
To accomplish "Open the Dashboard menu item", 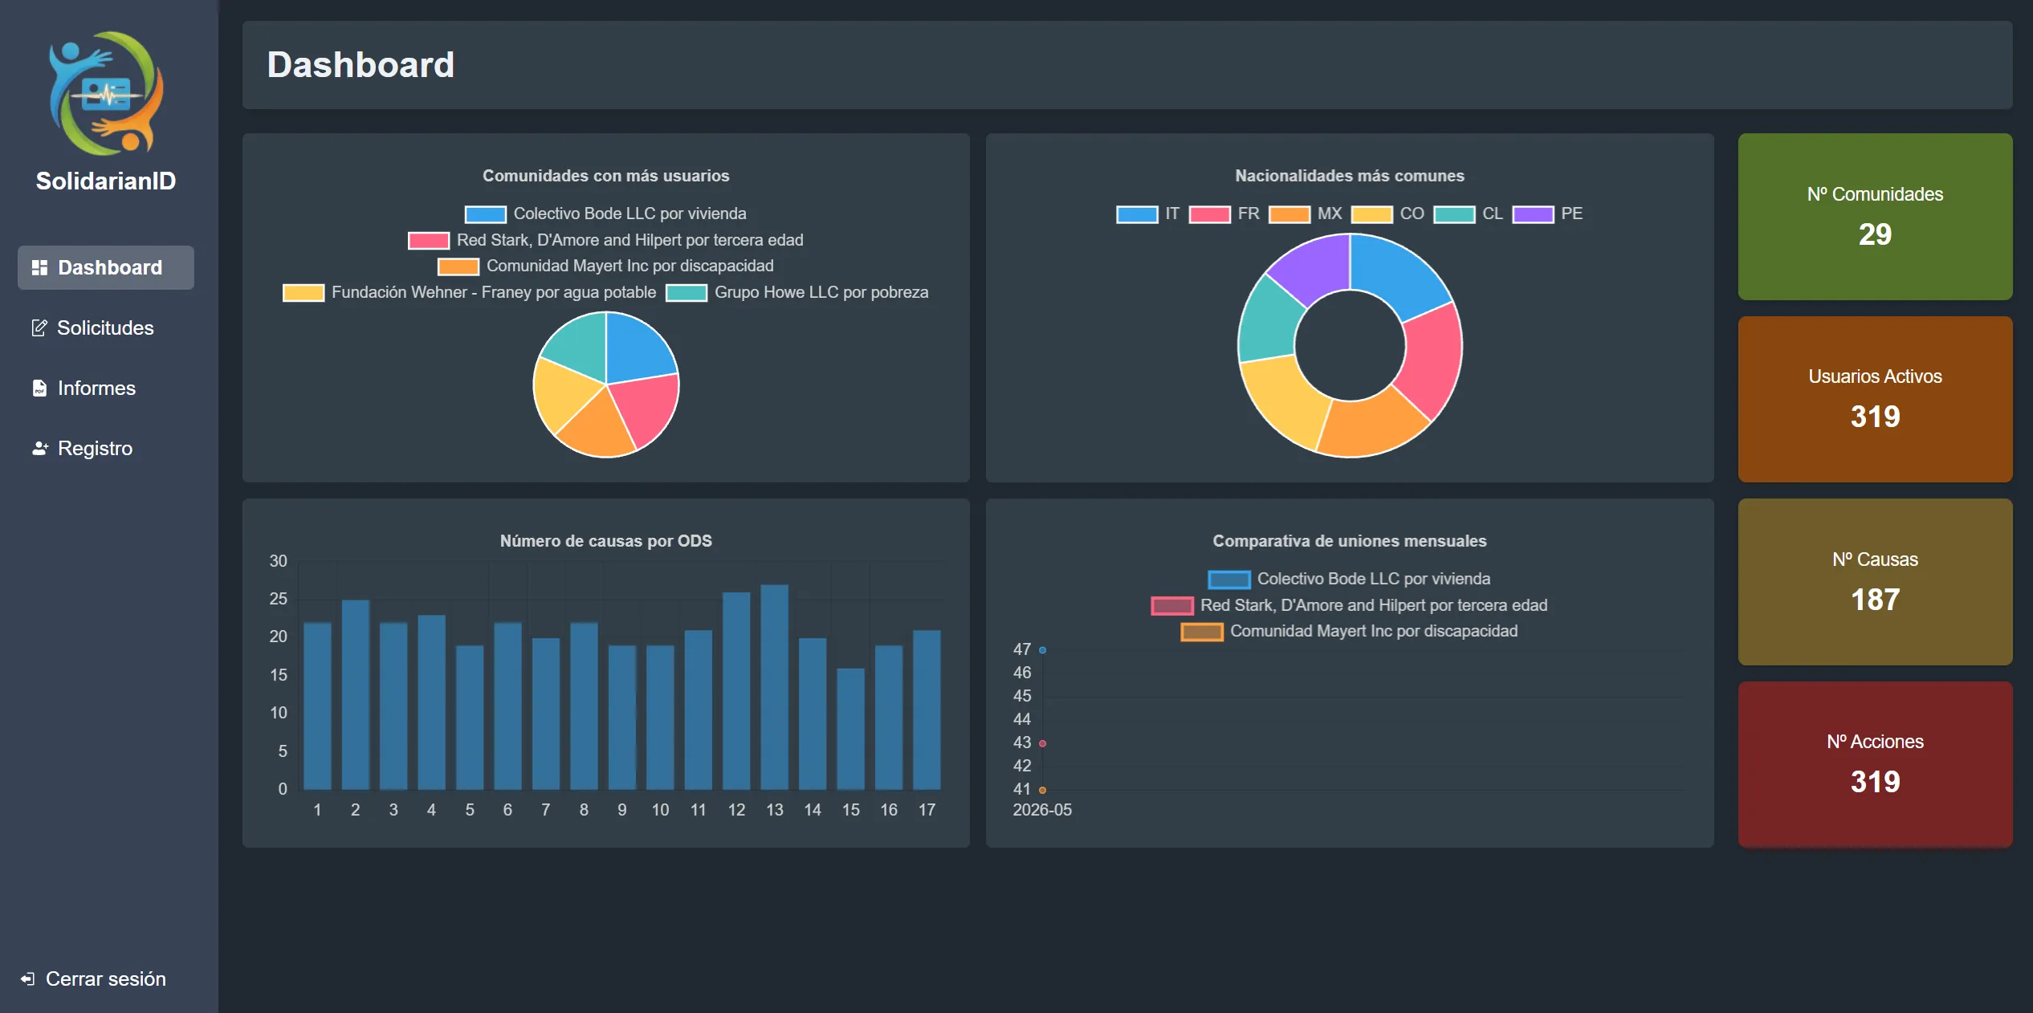I will tap(106, 267).
